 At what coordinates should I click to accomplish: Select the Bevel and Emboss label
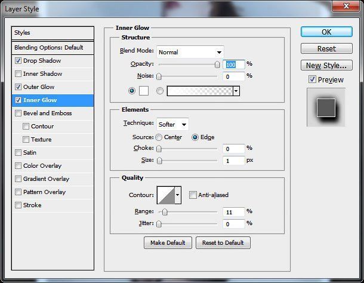(x=48, y=113)
